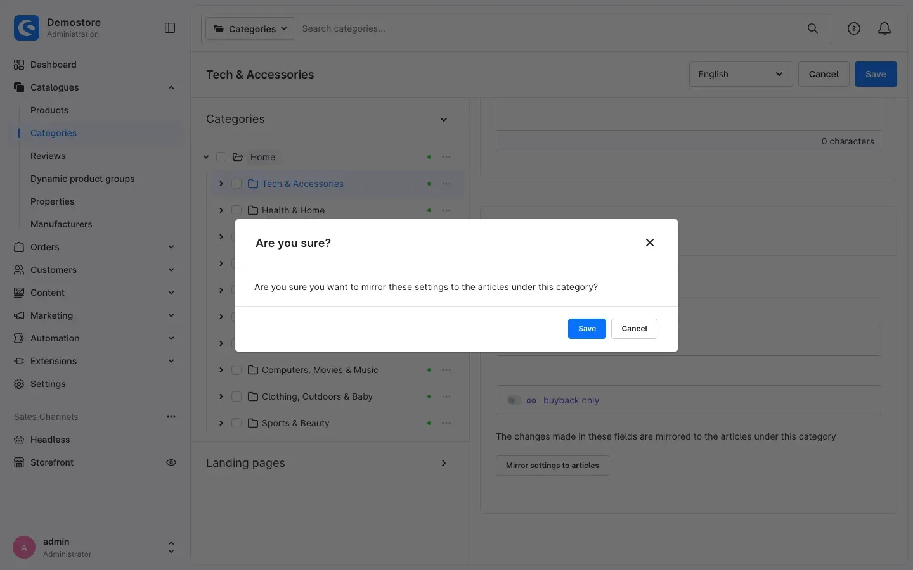This screenshot has width=913, height=570.
Task: Toggle Storefront visibility eye icon
Action: (x=171, y=462)
